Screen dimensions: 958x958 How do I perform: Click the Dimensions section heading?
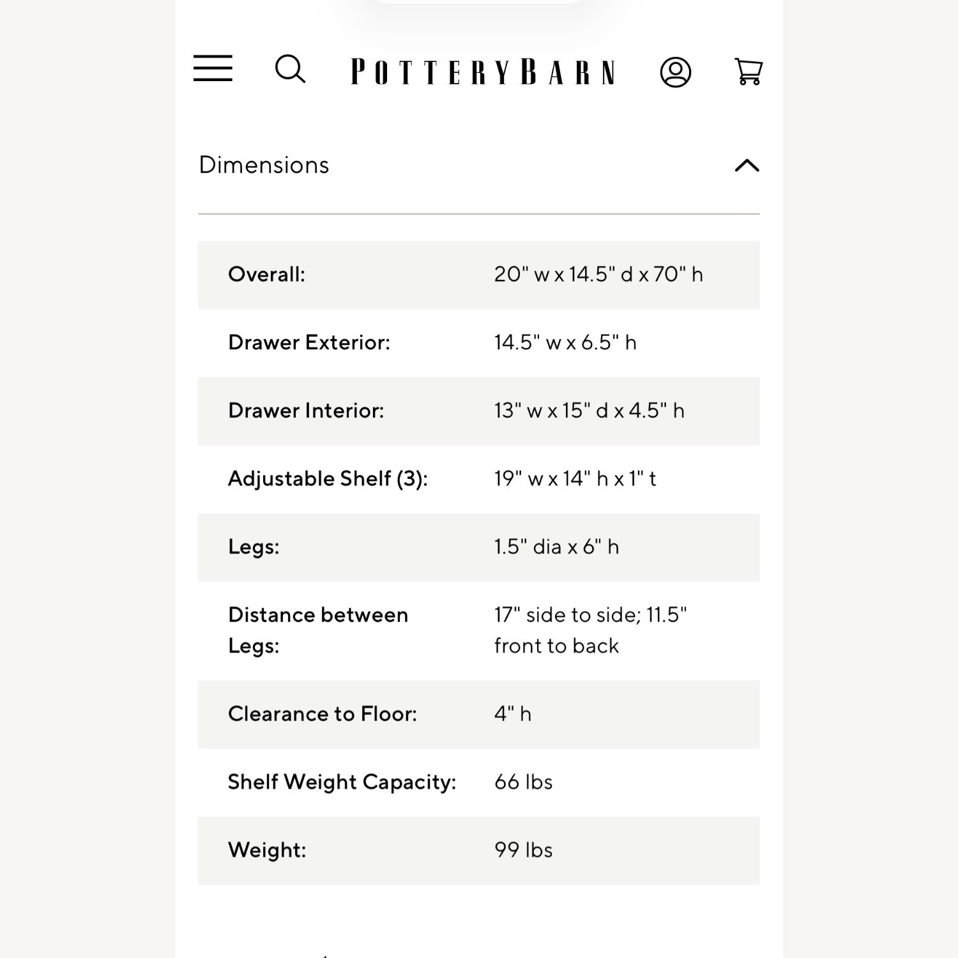pos(264,165)
